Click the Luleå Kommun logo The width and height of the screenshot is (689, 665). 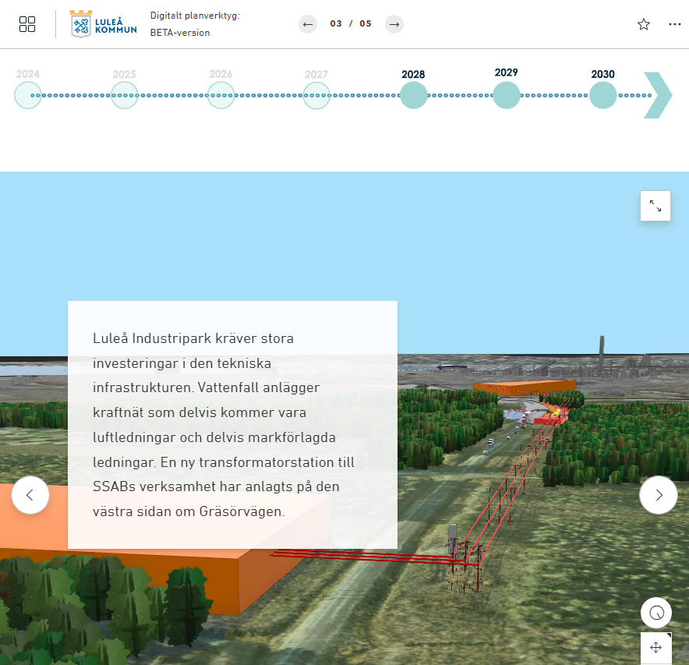[x=104, y=24]
